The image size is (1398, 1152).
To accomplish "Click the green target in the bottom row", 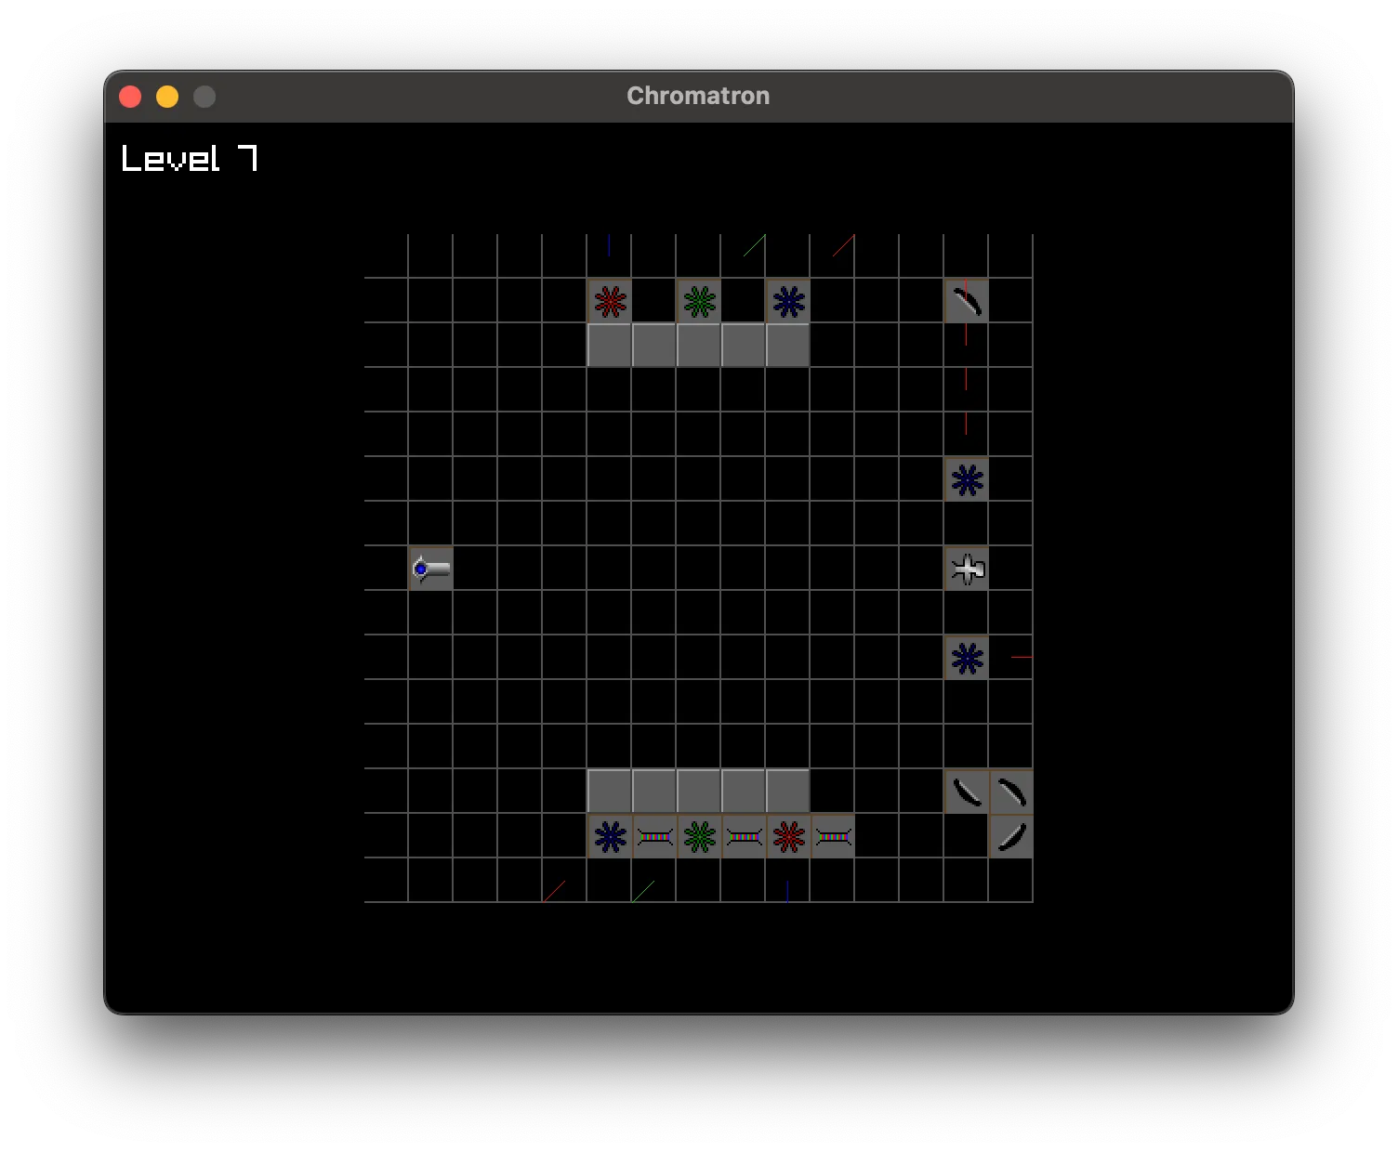I will pos(699,836).
